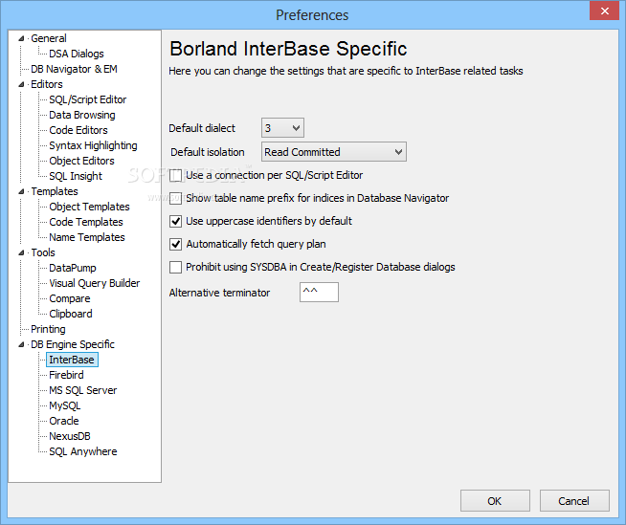
Task: Click the 'Alternative terminator' label
Action: 219,293
